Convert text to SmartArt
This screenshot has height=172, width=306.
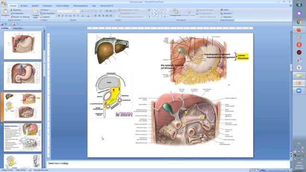(131, 17)
